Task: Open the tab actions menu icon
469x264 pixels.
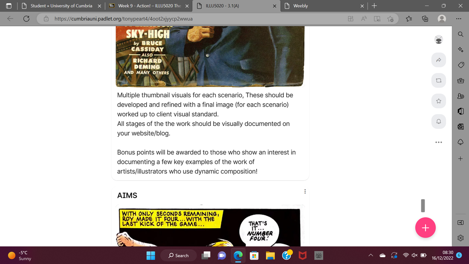Action: 9,6
